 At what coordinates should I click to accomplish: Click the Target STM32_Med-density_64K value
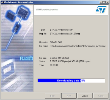coord(61,30)
